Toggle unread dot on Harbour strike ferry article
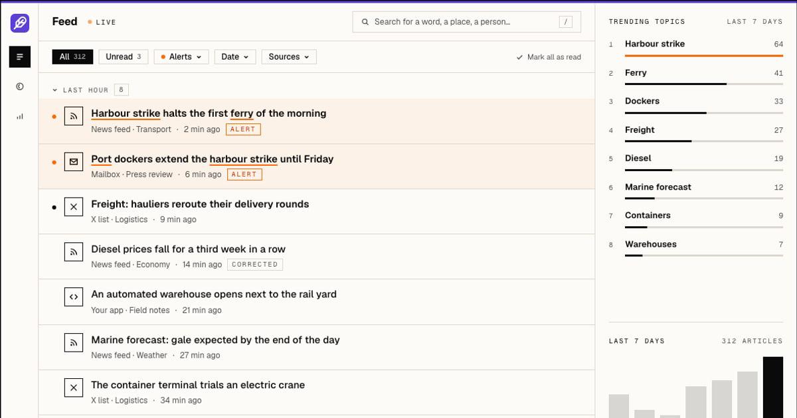Image resolution: width=797 pixels, height=418 pixels. pos(54,117)
